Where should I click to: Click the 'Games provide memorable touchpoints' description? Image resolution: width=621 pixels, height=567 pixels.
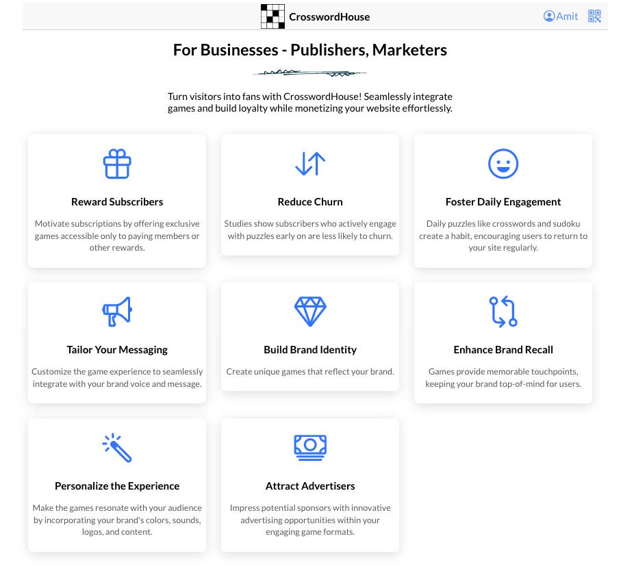pos(503,377)
